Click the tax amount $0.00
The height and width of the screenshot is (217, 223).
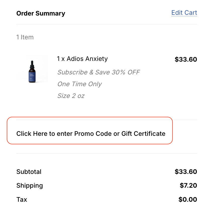point(188,200)
